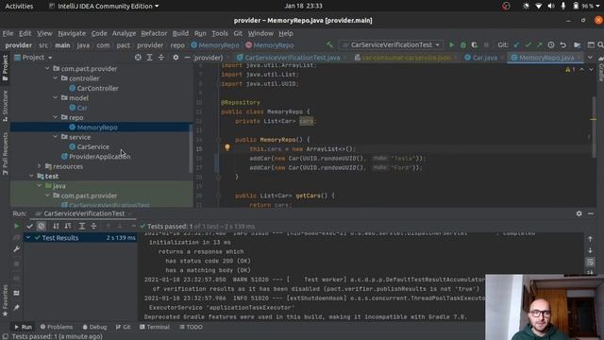Image resolution: width=604 pixels, height=340 pixels.
Task: Start debugging with the toolbar bug icon
Action: 463,45
